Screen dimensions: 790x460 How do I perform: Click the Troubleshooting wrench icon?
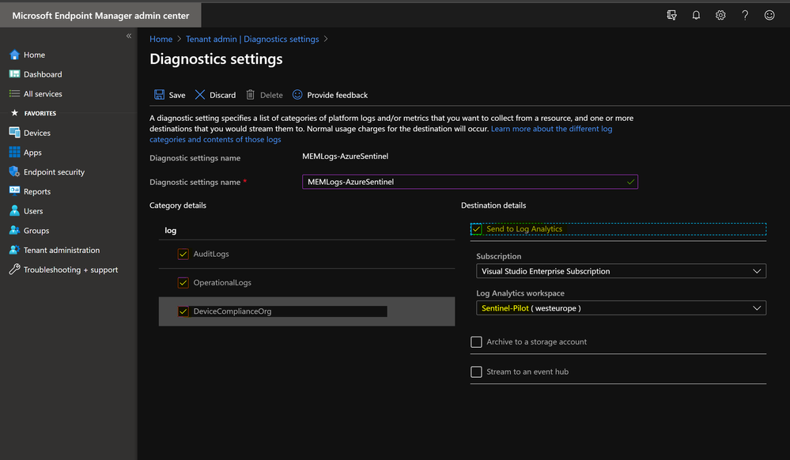14,270
